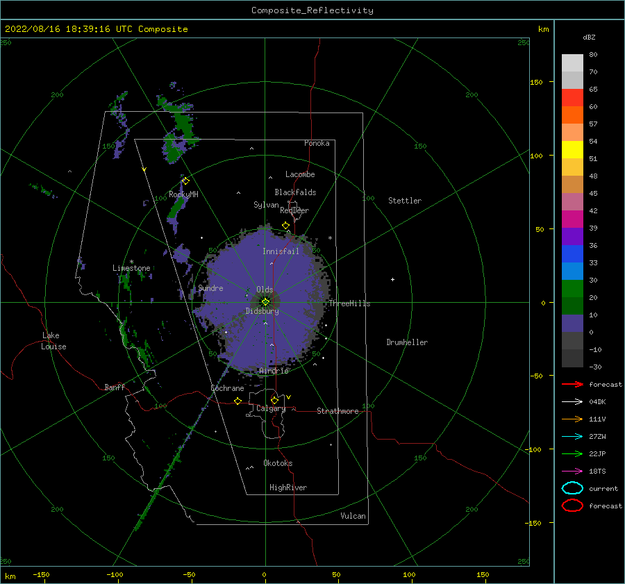Click the Calgary city label
The width and height of the screenshot is (625, 584).
point(271,408)
